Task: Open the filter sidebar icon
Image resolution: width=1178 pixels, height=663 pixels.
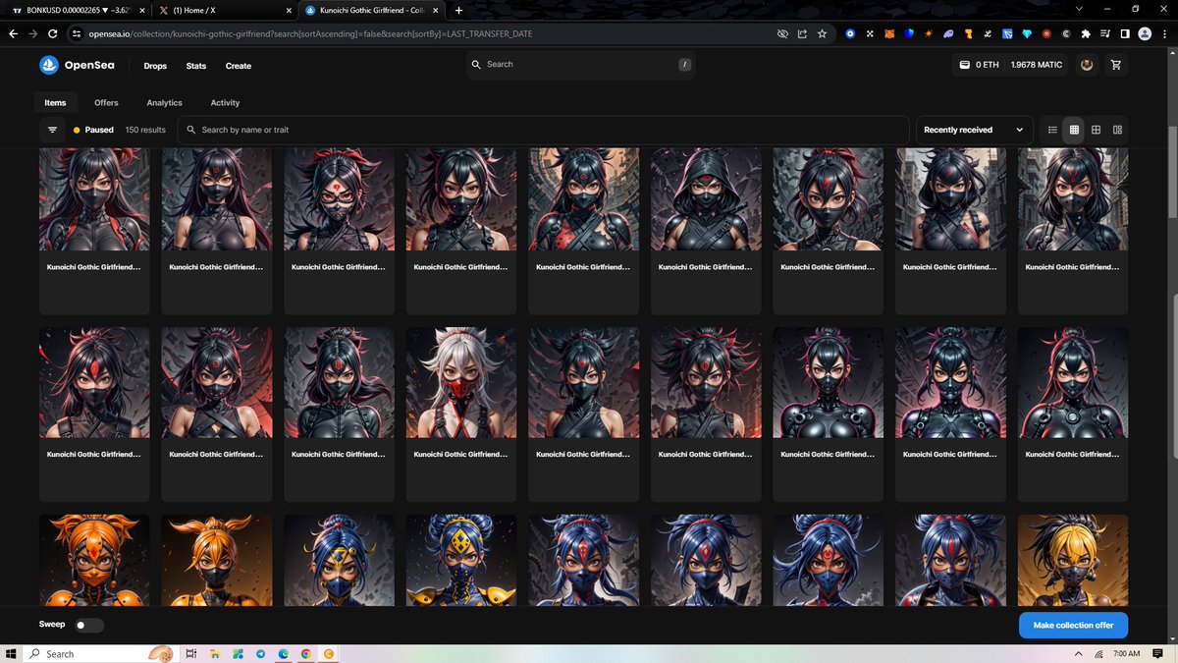Action: pyautogui.click(x=52, y=130)
